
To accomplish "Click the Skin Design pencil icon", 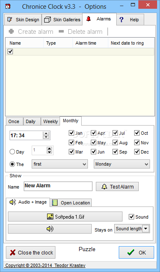I will click(10, 20).
